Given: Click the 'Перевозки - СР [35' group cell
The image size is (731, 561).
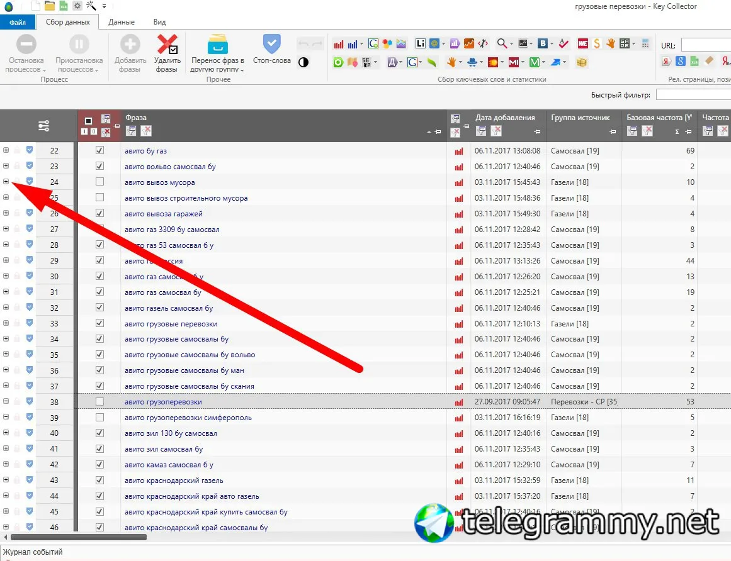Looking at the screenshot, I should [584, 402].
